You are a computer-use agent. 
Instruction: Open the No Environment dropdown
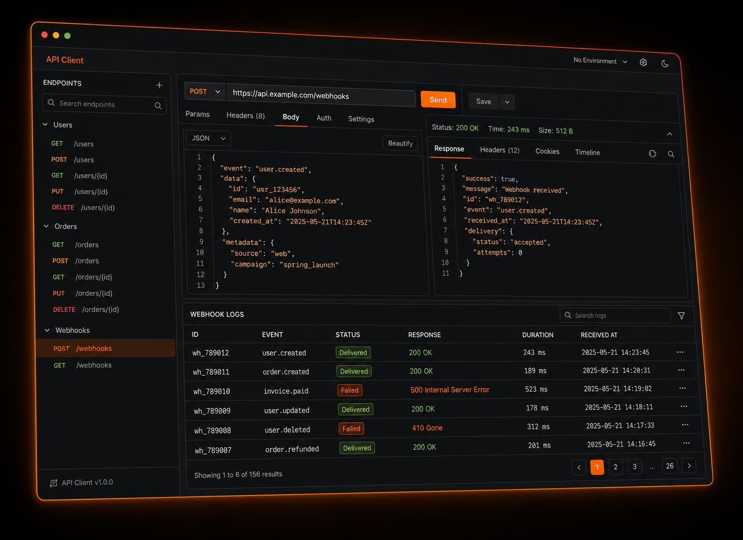click(601, 61)
